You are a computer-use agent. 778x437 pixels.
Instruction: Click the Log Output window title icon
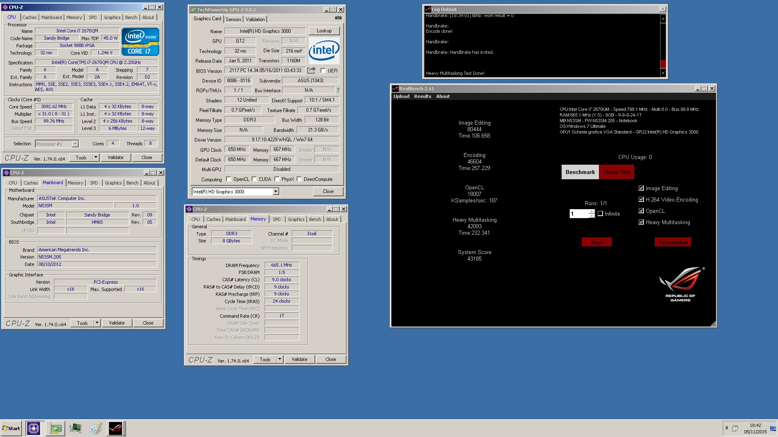[427, 9]
